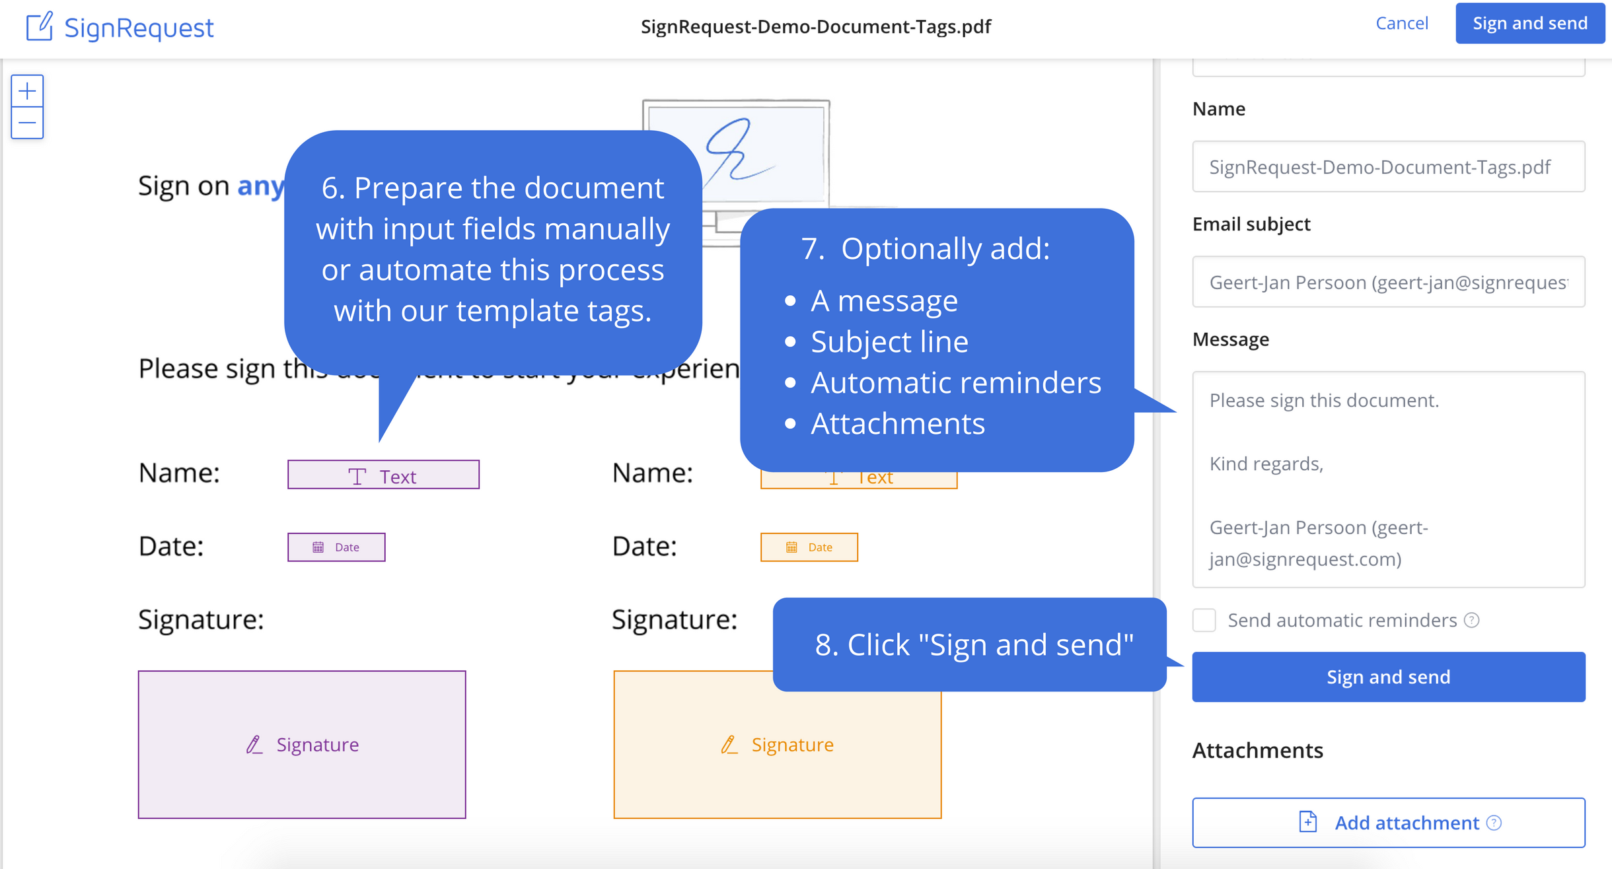Click the Email subject input field
Viewport: 1612px width, 869px height.
pyautogui.click(x=1387, y=283)
